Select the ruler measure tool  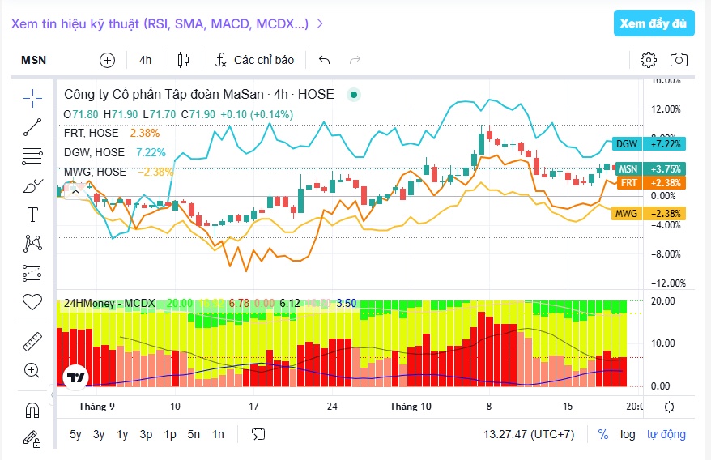pyautogui.click(x=32, y=342)
